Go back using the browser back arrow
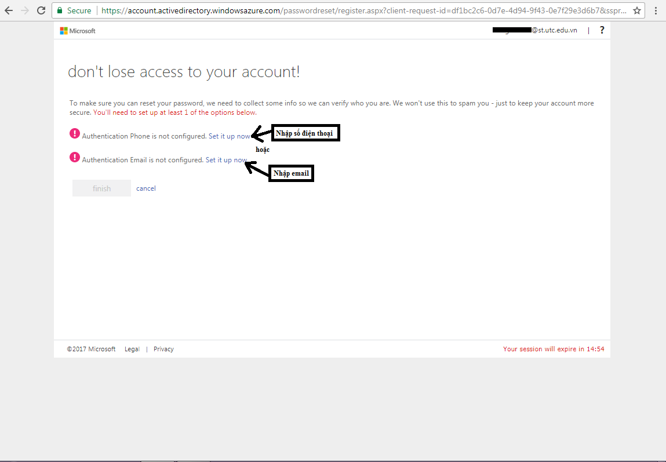The height and width of the screenshot is (462, 666). tap(9, 10)
